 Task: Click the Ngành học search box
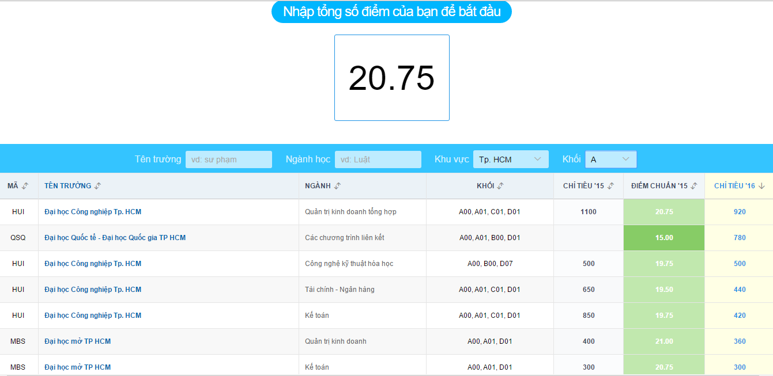378,159
